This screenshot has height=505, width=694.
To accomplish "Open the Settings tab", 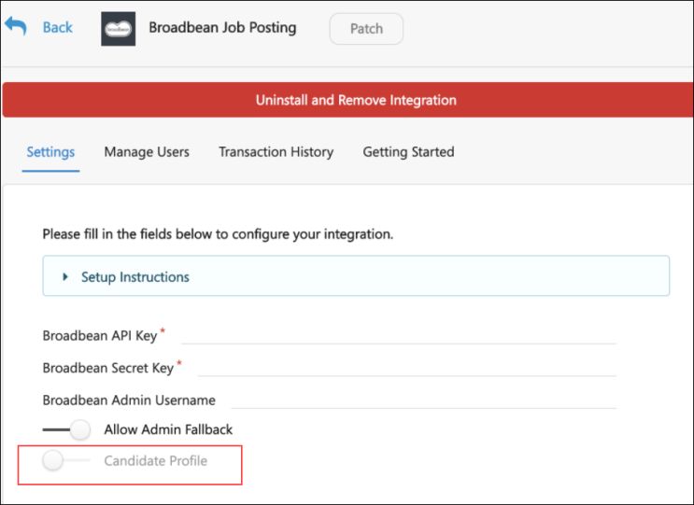I will pyautogui.click(x=50, y=152).
